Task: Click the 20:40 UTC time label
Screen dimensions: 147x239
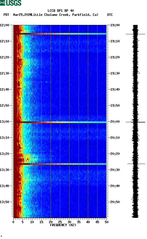Action: (x=115, y=186)
